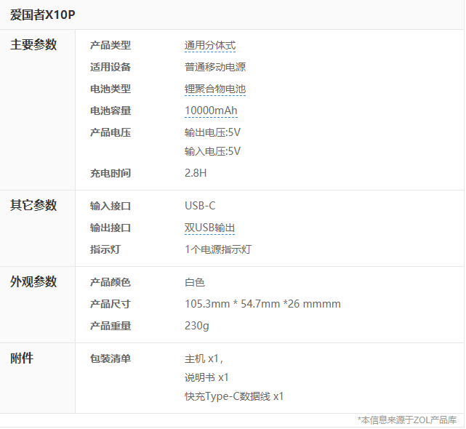This screenshot has height=429, width=466.
Task: Click the 1个电源指示灯 indicator value
Action: 218,249
